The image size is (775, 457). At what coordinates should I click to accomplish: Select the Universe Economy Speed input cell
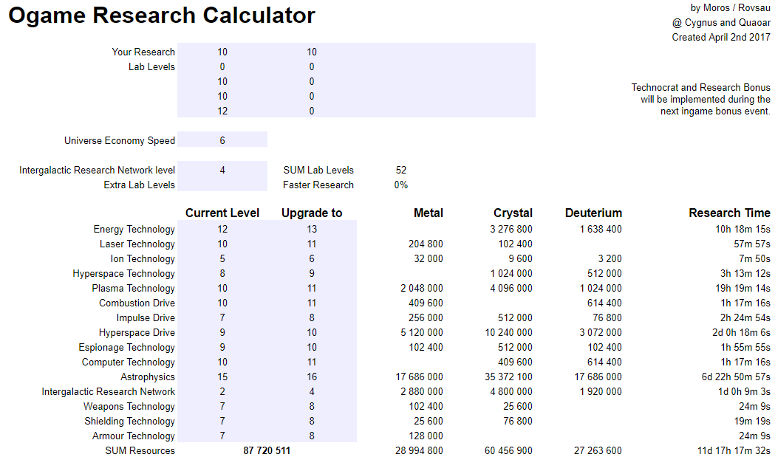[x=222, y=140]
